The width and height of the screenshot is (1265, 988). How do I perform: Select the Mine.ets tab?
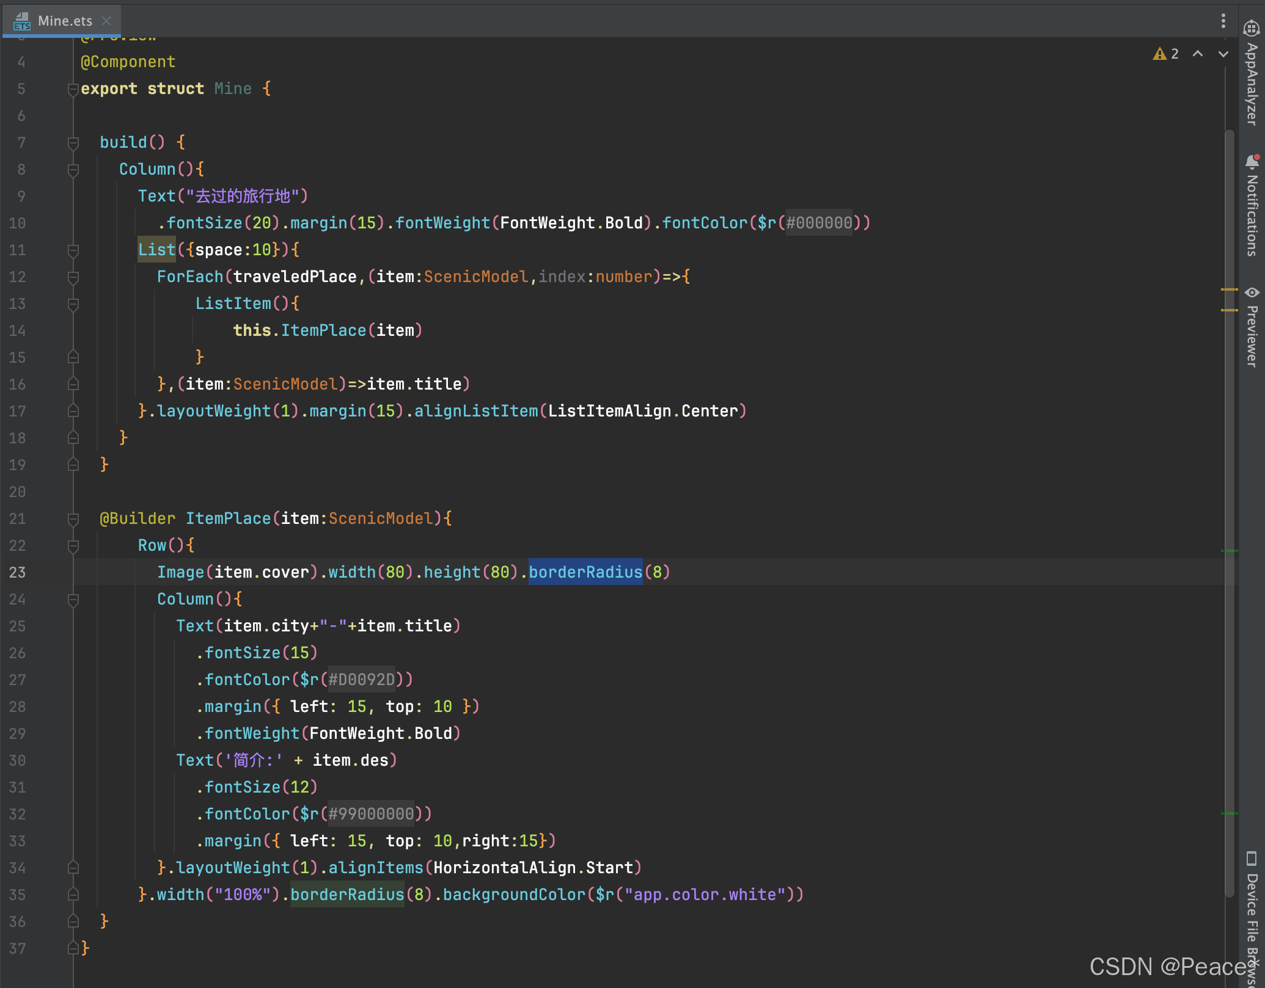64,21
